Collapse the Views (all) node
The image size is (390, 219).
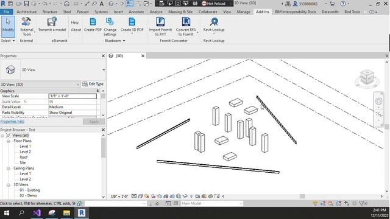(x=2, y=136)
